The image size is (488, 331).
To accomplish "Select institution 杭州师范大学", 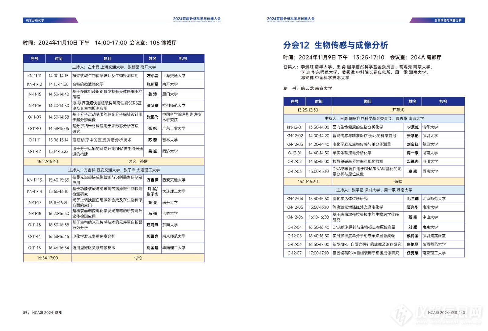I will pyautogui.click(x=174, y=106).
